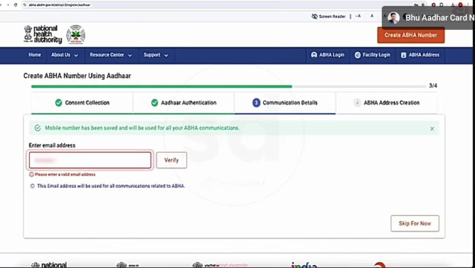Click the 'Mobile number has been saved' message
The width and height of the screenshot is (475, 268).
[x=142, y=128]
